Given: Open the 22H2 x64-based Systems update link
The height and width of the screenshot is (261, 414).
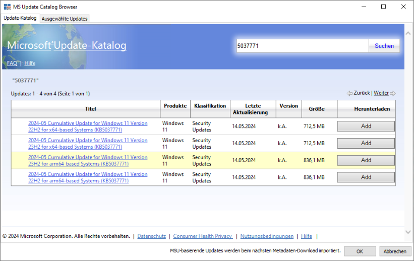Looking at the screenshot, I should click(x=88, y=126).
